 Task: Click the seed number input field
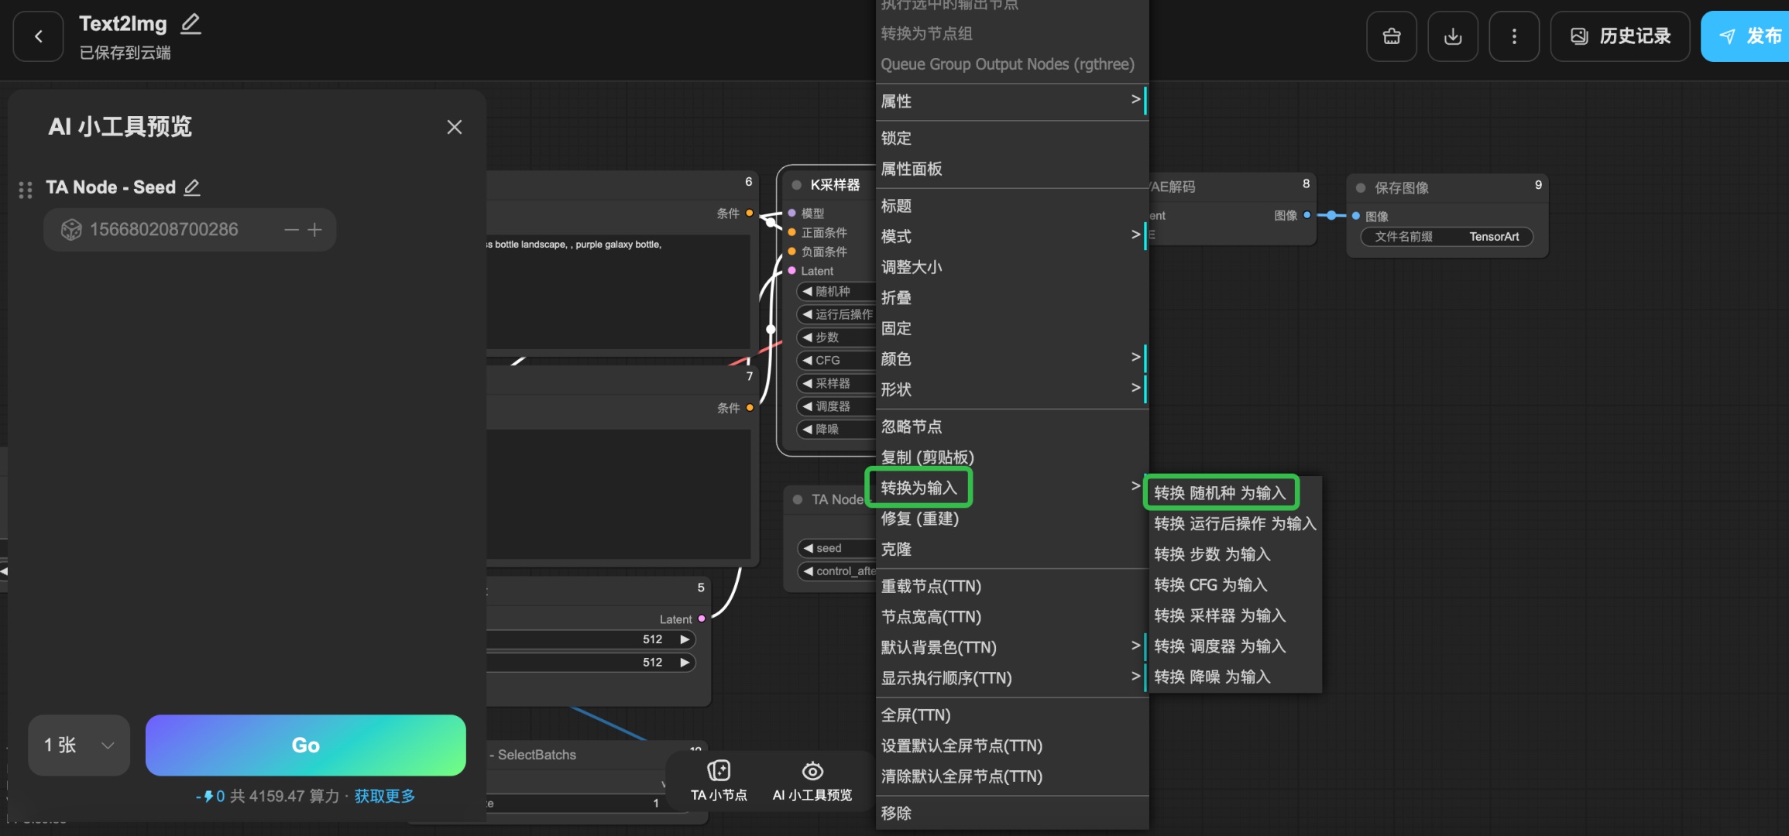[164, 230]
